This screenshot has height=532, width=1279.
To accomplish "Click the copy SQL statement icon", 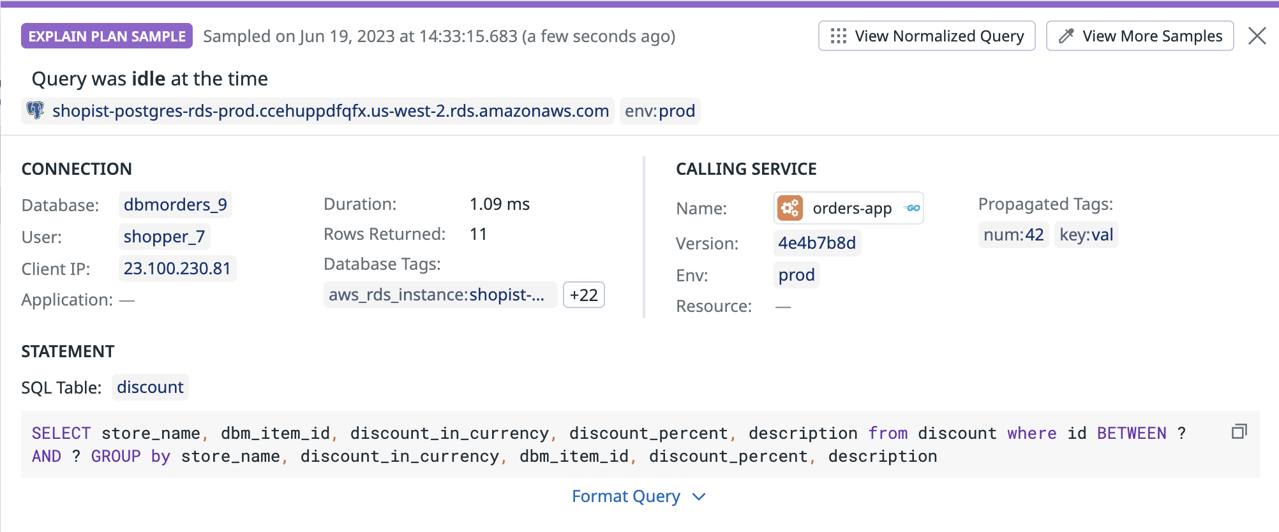I will pyautogui.click(x=1239, y=432).
